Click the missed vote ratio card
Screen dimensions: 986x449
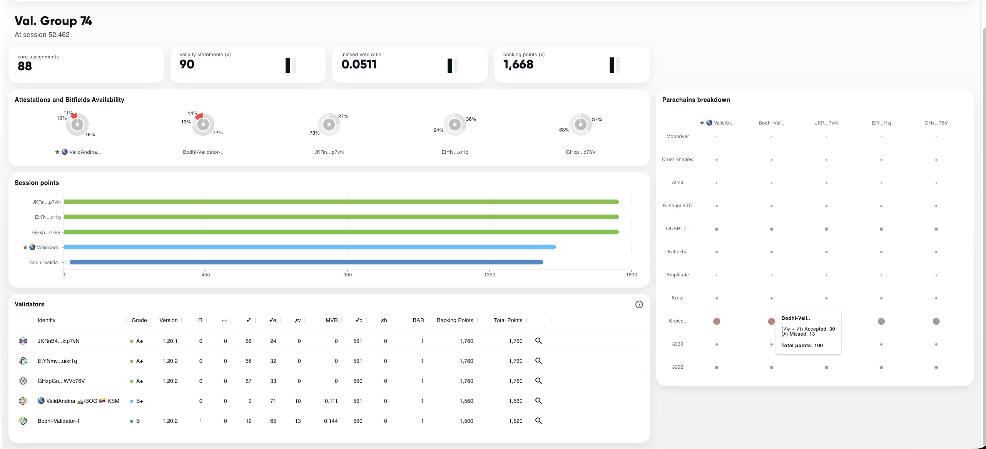(409, 65)
